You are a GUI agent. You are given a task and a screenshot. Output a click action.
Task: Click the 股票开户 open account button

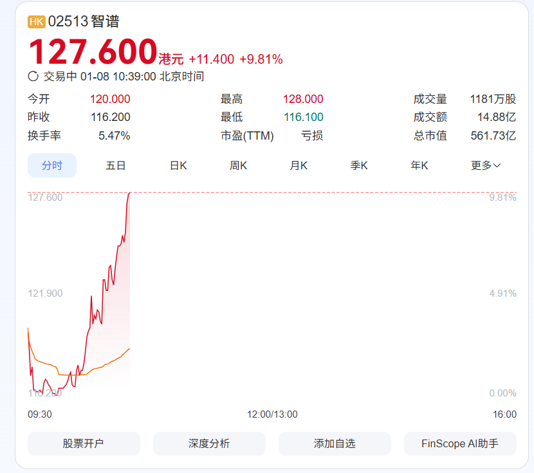tap(84, 443)
